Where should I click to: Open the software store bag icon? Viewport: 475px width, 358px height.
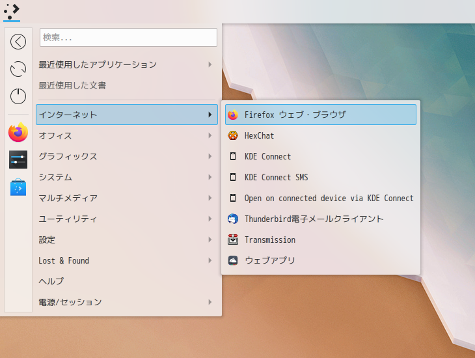pos(18,187)
